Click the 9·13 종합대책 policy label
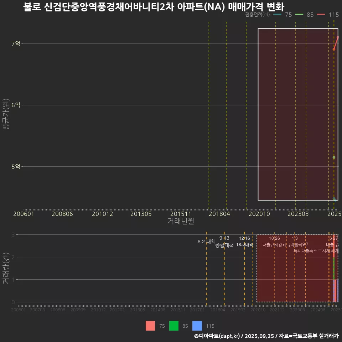 point(224,242)
